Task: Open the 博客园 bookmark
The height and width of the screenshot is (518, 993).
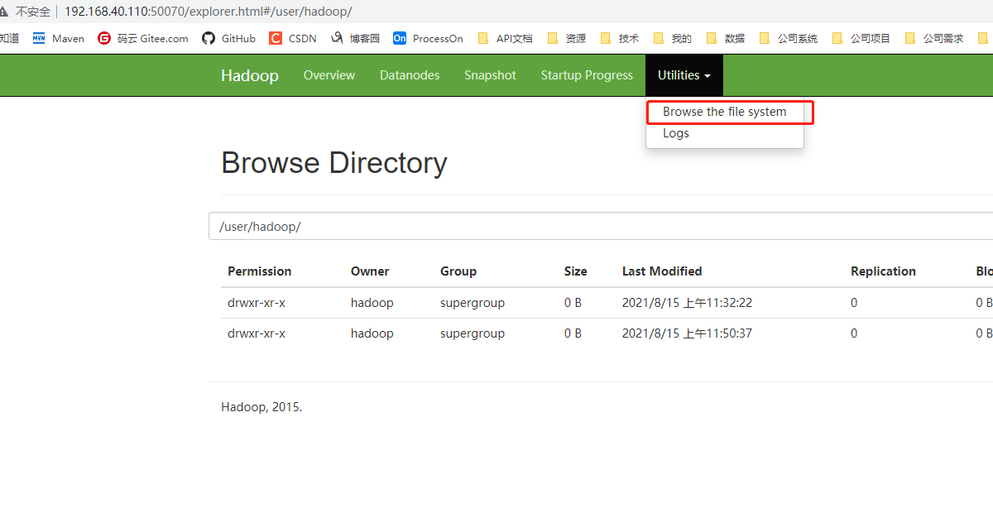Action: [x=355, y=38]
